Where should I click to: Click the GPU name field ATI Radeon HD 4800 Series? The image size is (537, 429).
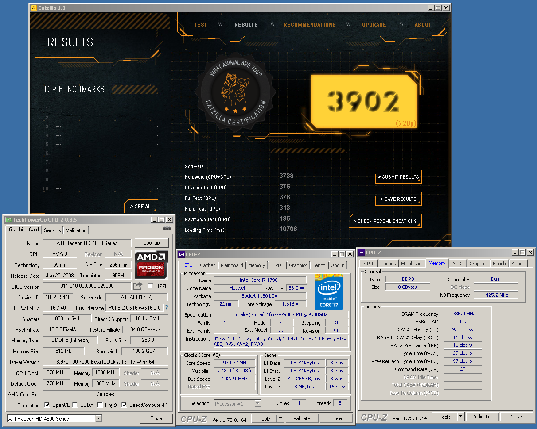(87, 243)
